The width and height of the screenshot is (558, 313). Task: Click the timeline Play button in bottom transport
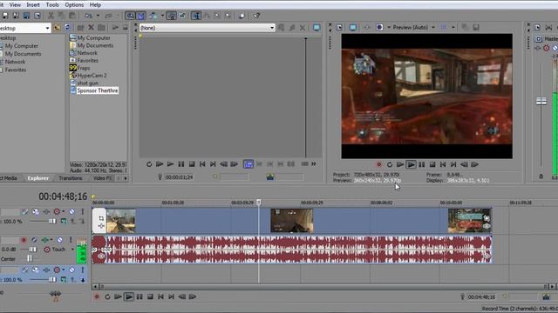pos(129,296)
